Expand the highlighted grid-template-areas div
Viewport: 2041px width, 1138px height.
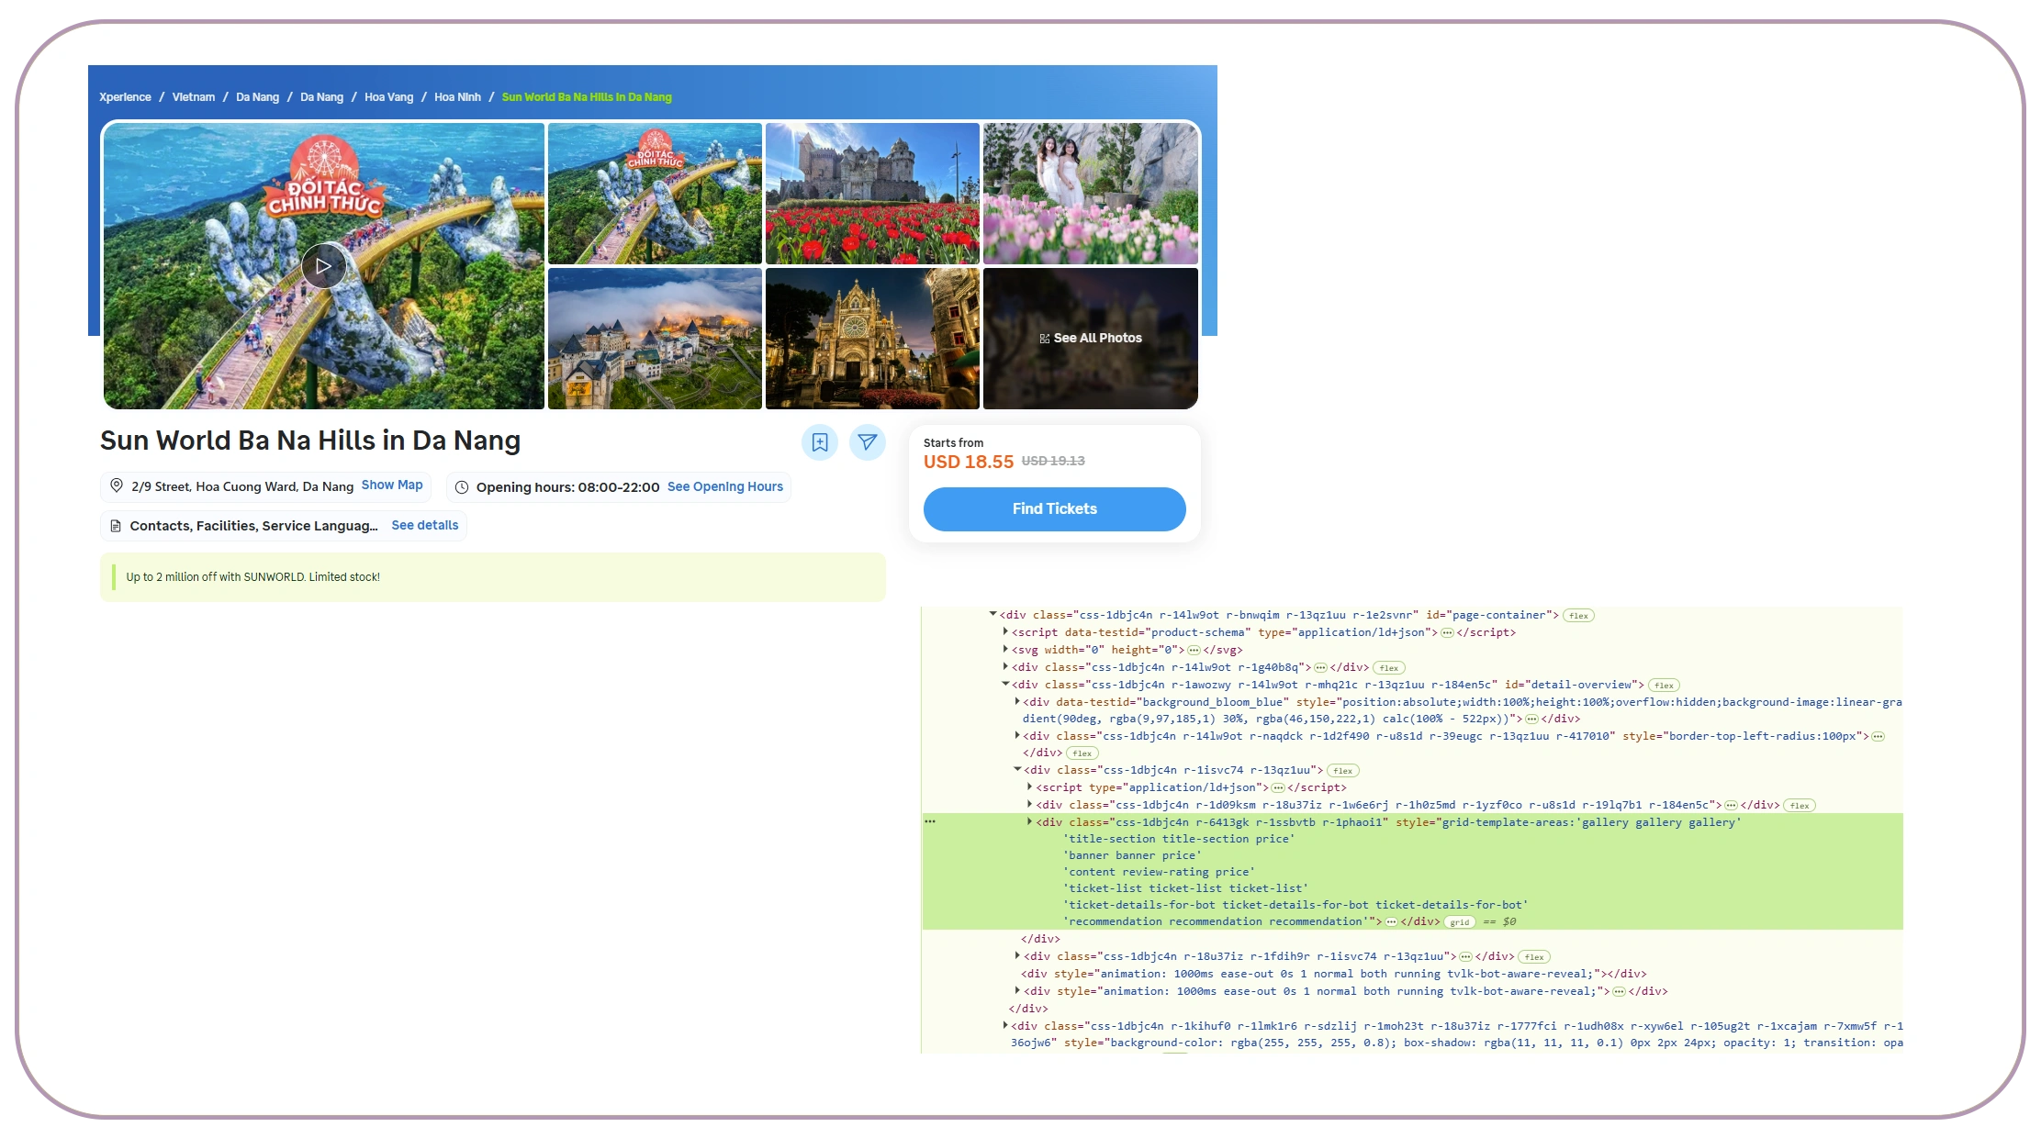coord(1029,821)
